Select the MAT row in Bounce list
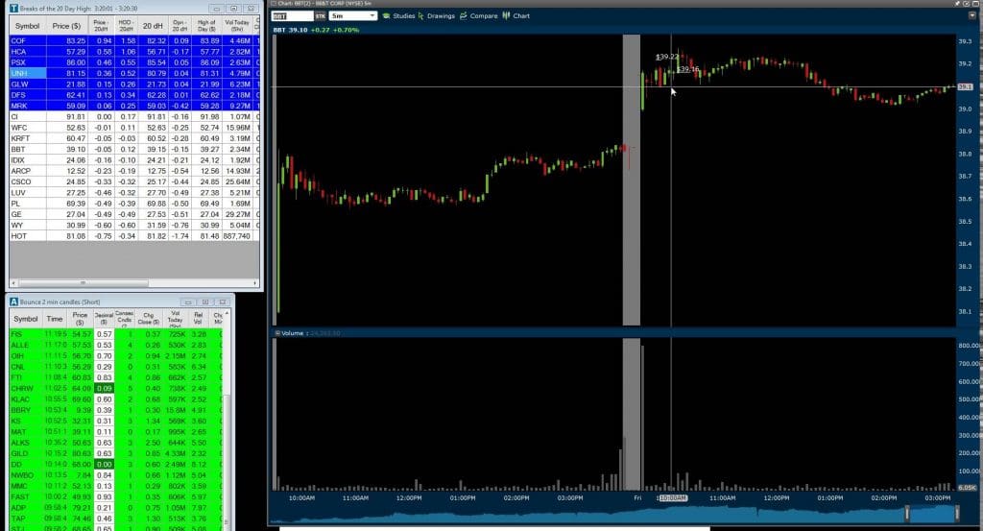This screenshot has height=531, width=983. click(x=116, y=432)
